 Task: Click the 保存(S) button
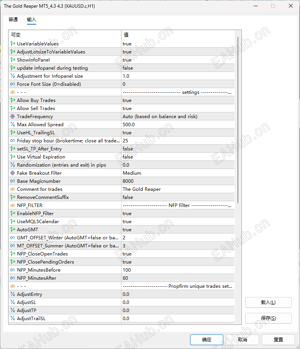(268, 318)
